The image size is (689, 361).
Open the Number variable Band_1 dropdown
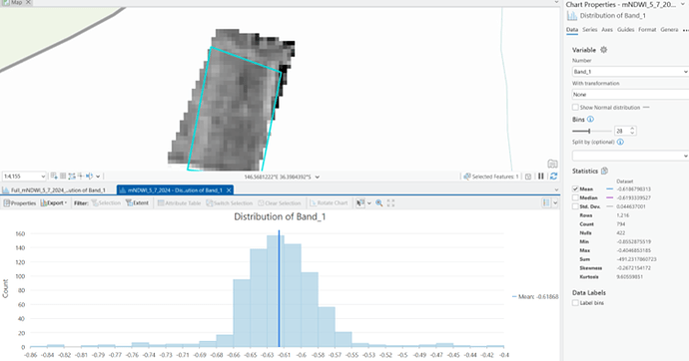click(630, 72)
